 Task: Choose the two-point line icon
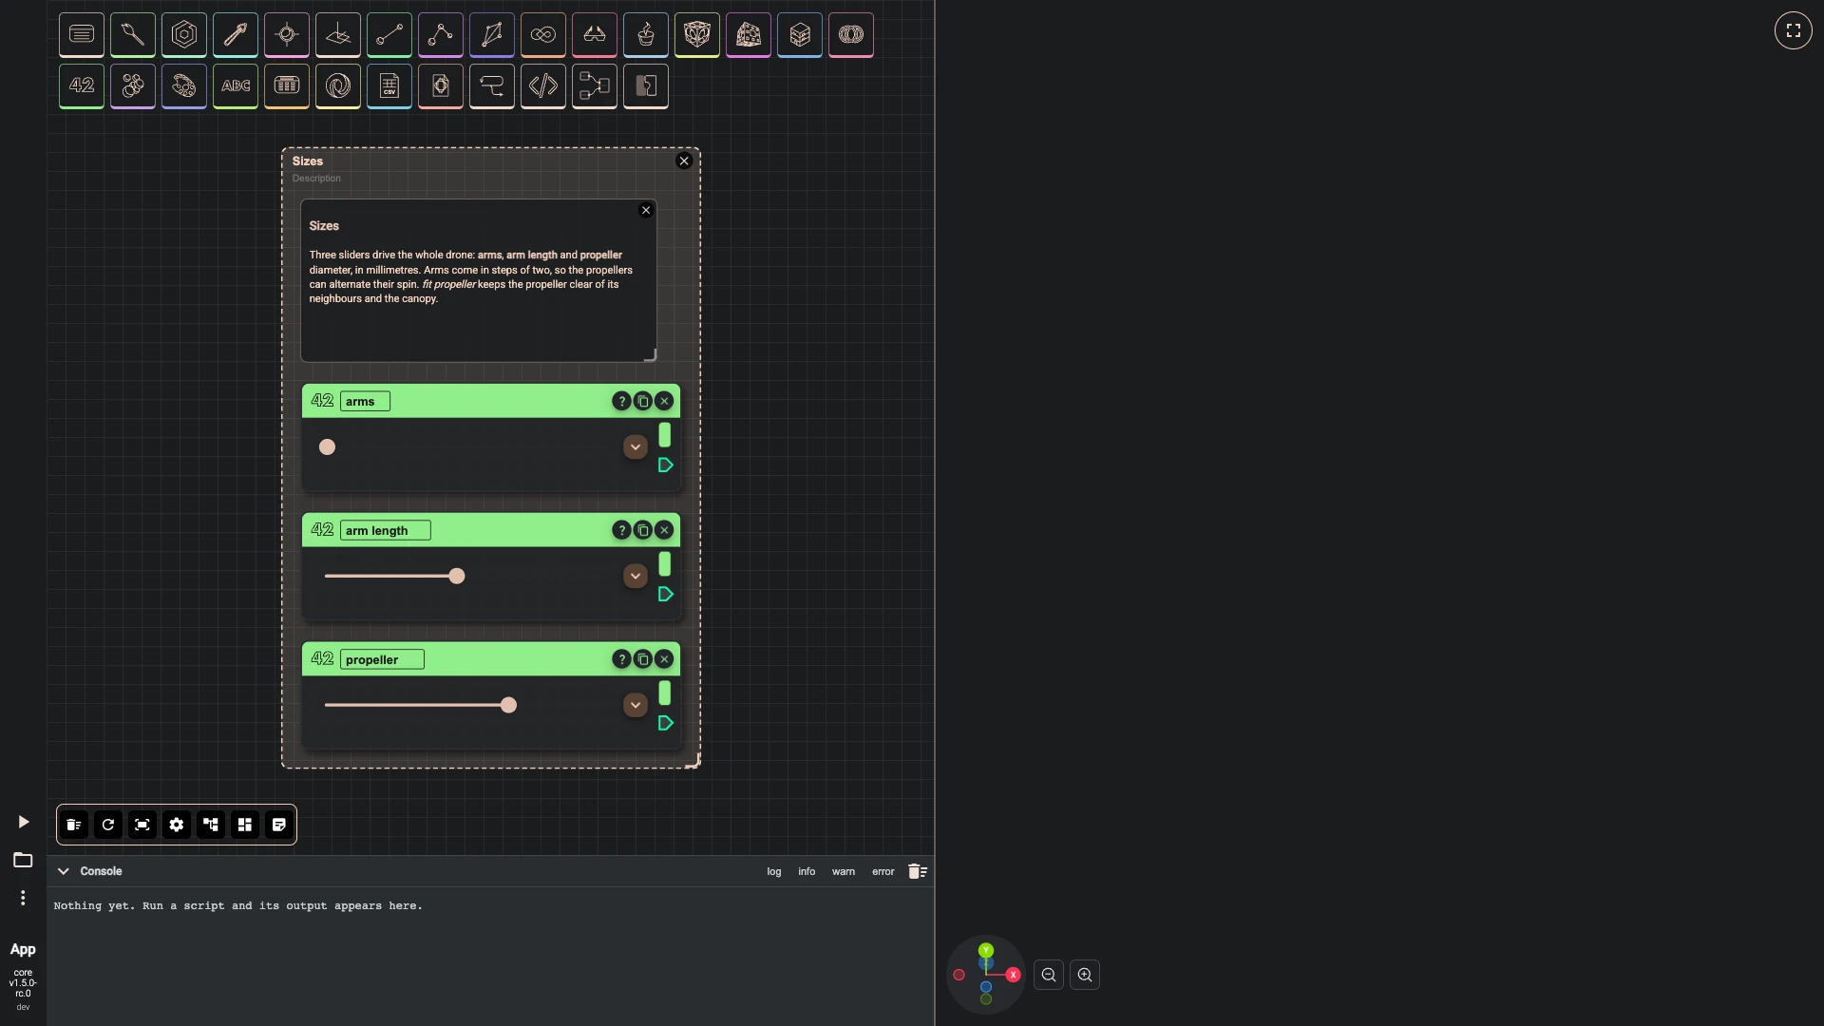pyautogui.click(x=389, y=35)
